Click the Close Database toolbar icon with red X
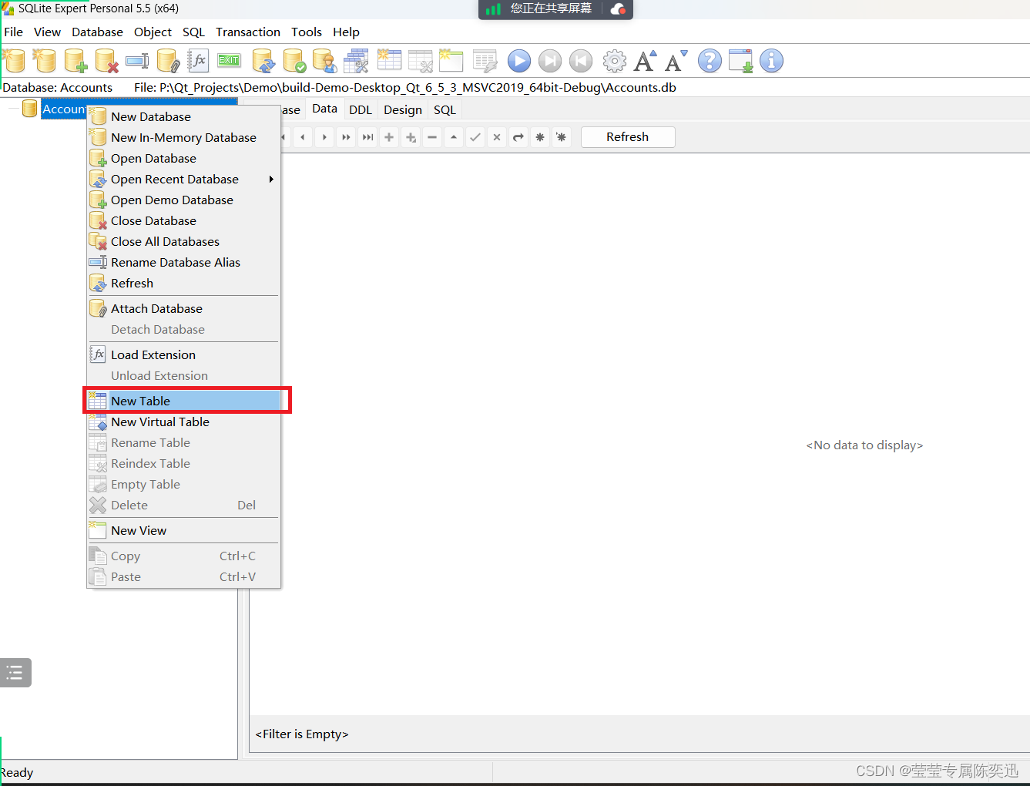This screenshot has width=1030, height=786. 106,60
